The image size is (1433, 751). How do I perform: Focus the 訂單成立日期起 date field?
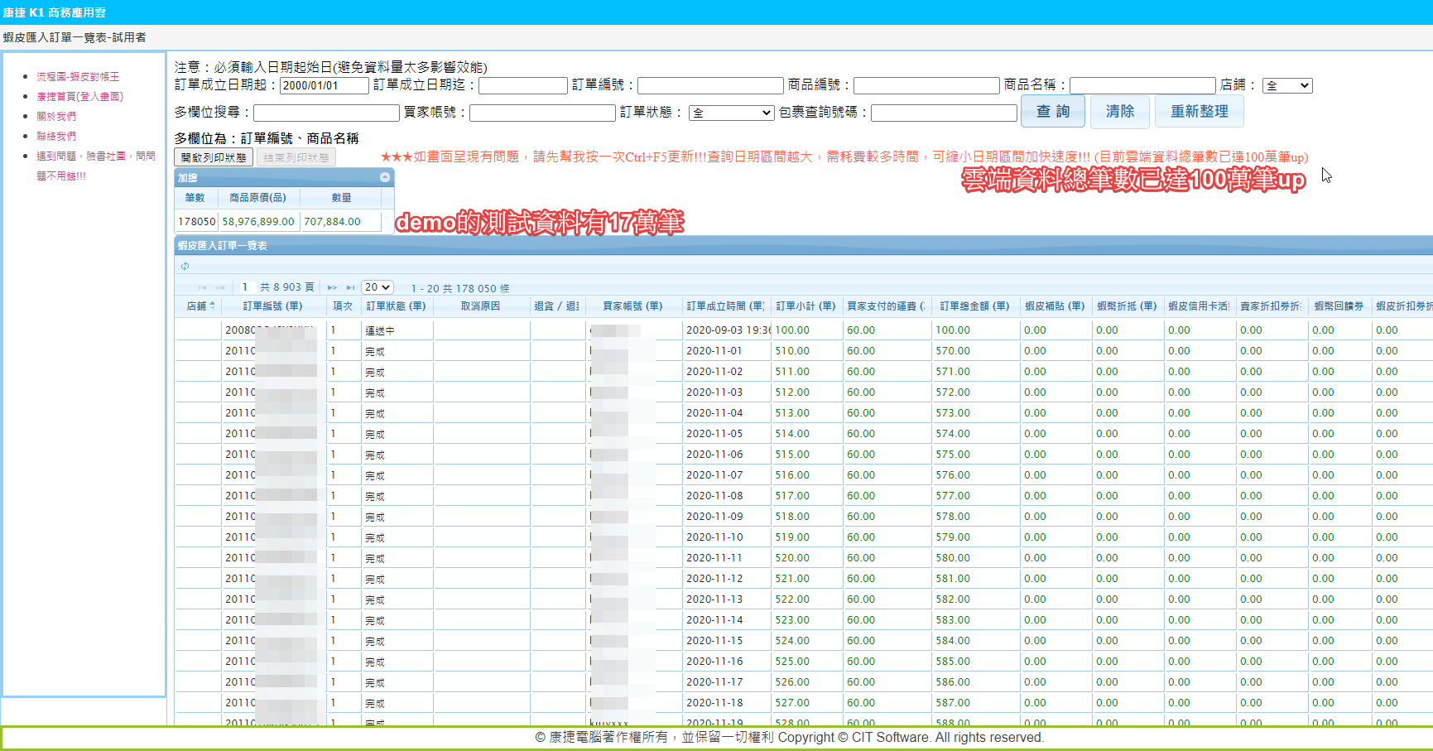324,86
